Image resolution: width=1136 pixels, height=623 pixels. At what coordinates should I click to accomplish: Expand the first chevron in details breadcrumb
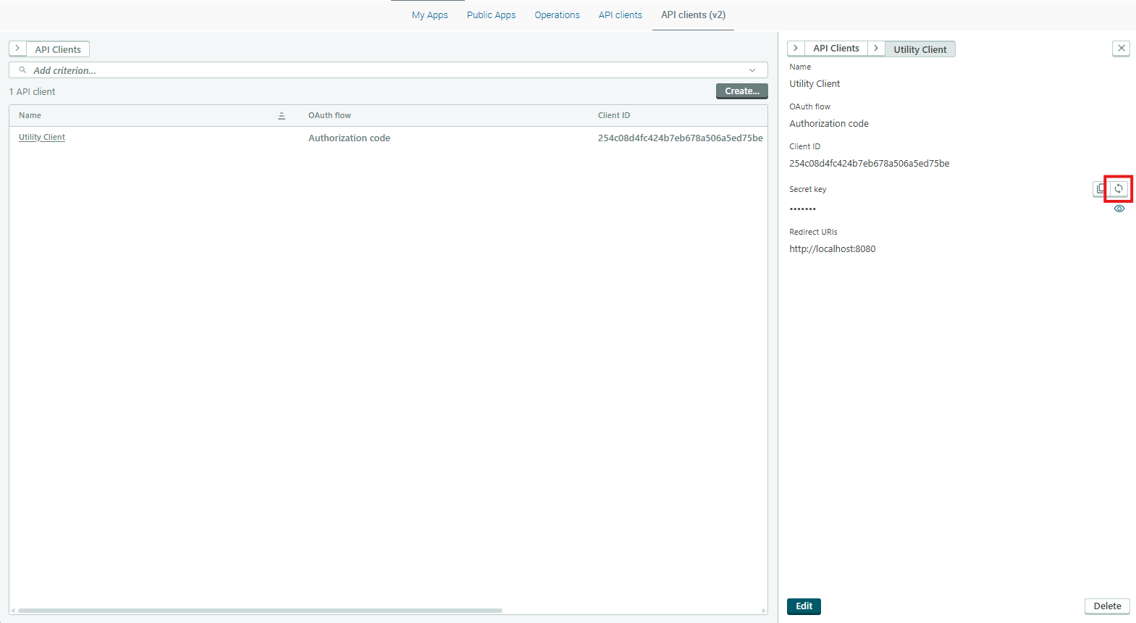(796, 49)
